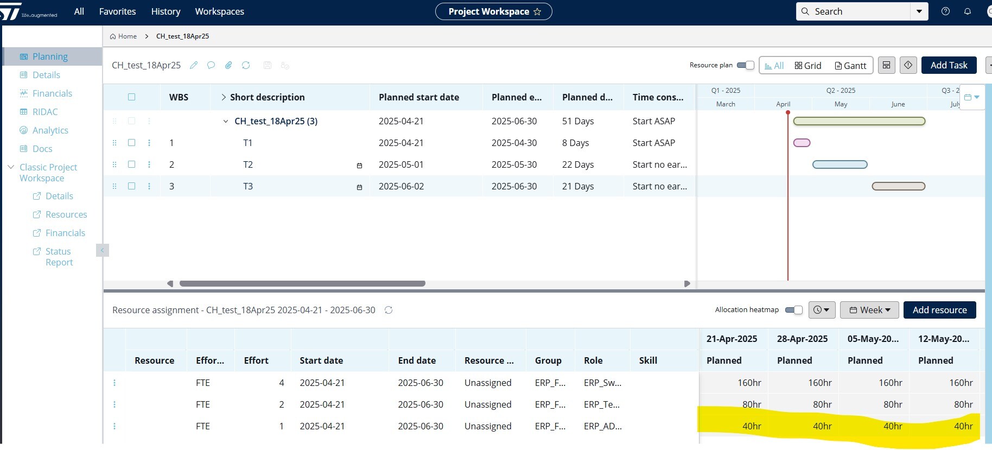
Task: Open actions menu for the 1 FTE resource row
Action: pos(115,426)
